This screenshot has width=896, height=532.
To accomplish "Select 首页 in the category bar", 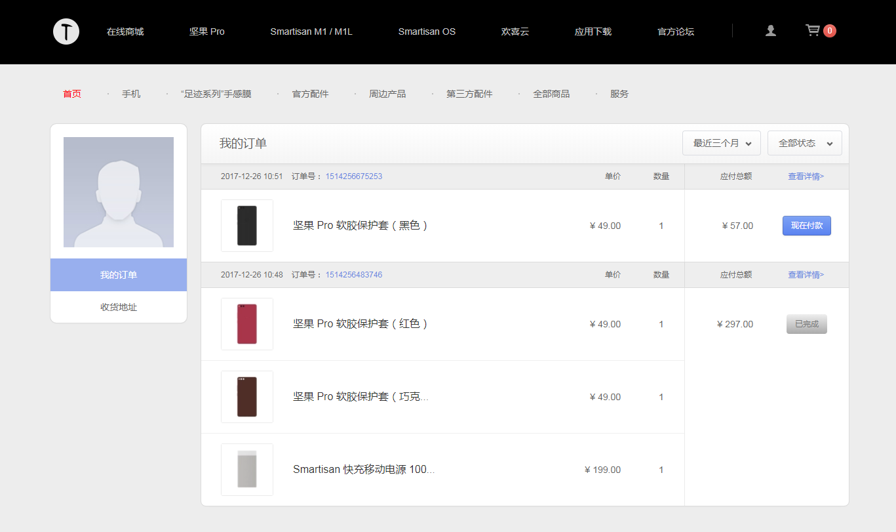I will pyautogui.click(x=72, y=94).
